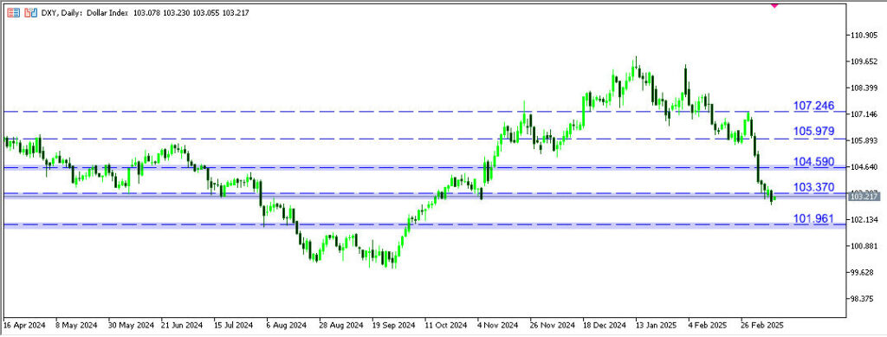Click the current price tag 103.217

(864, 196)
